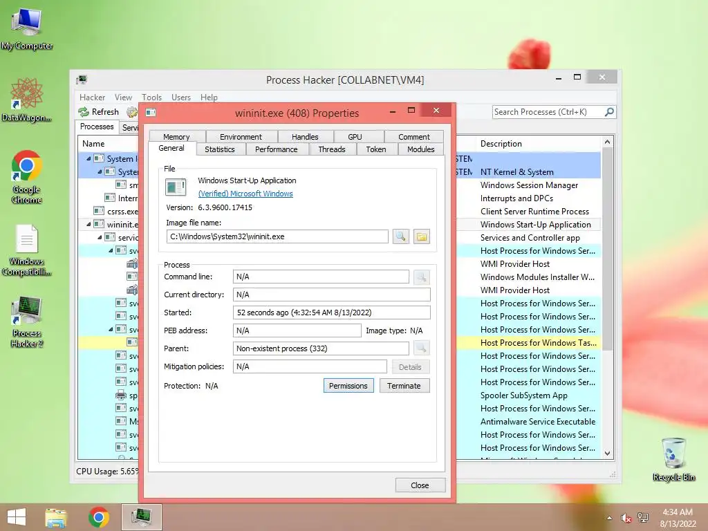
Task: Open the Tools menu
Action: click(x=151, y=97)
